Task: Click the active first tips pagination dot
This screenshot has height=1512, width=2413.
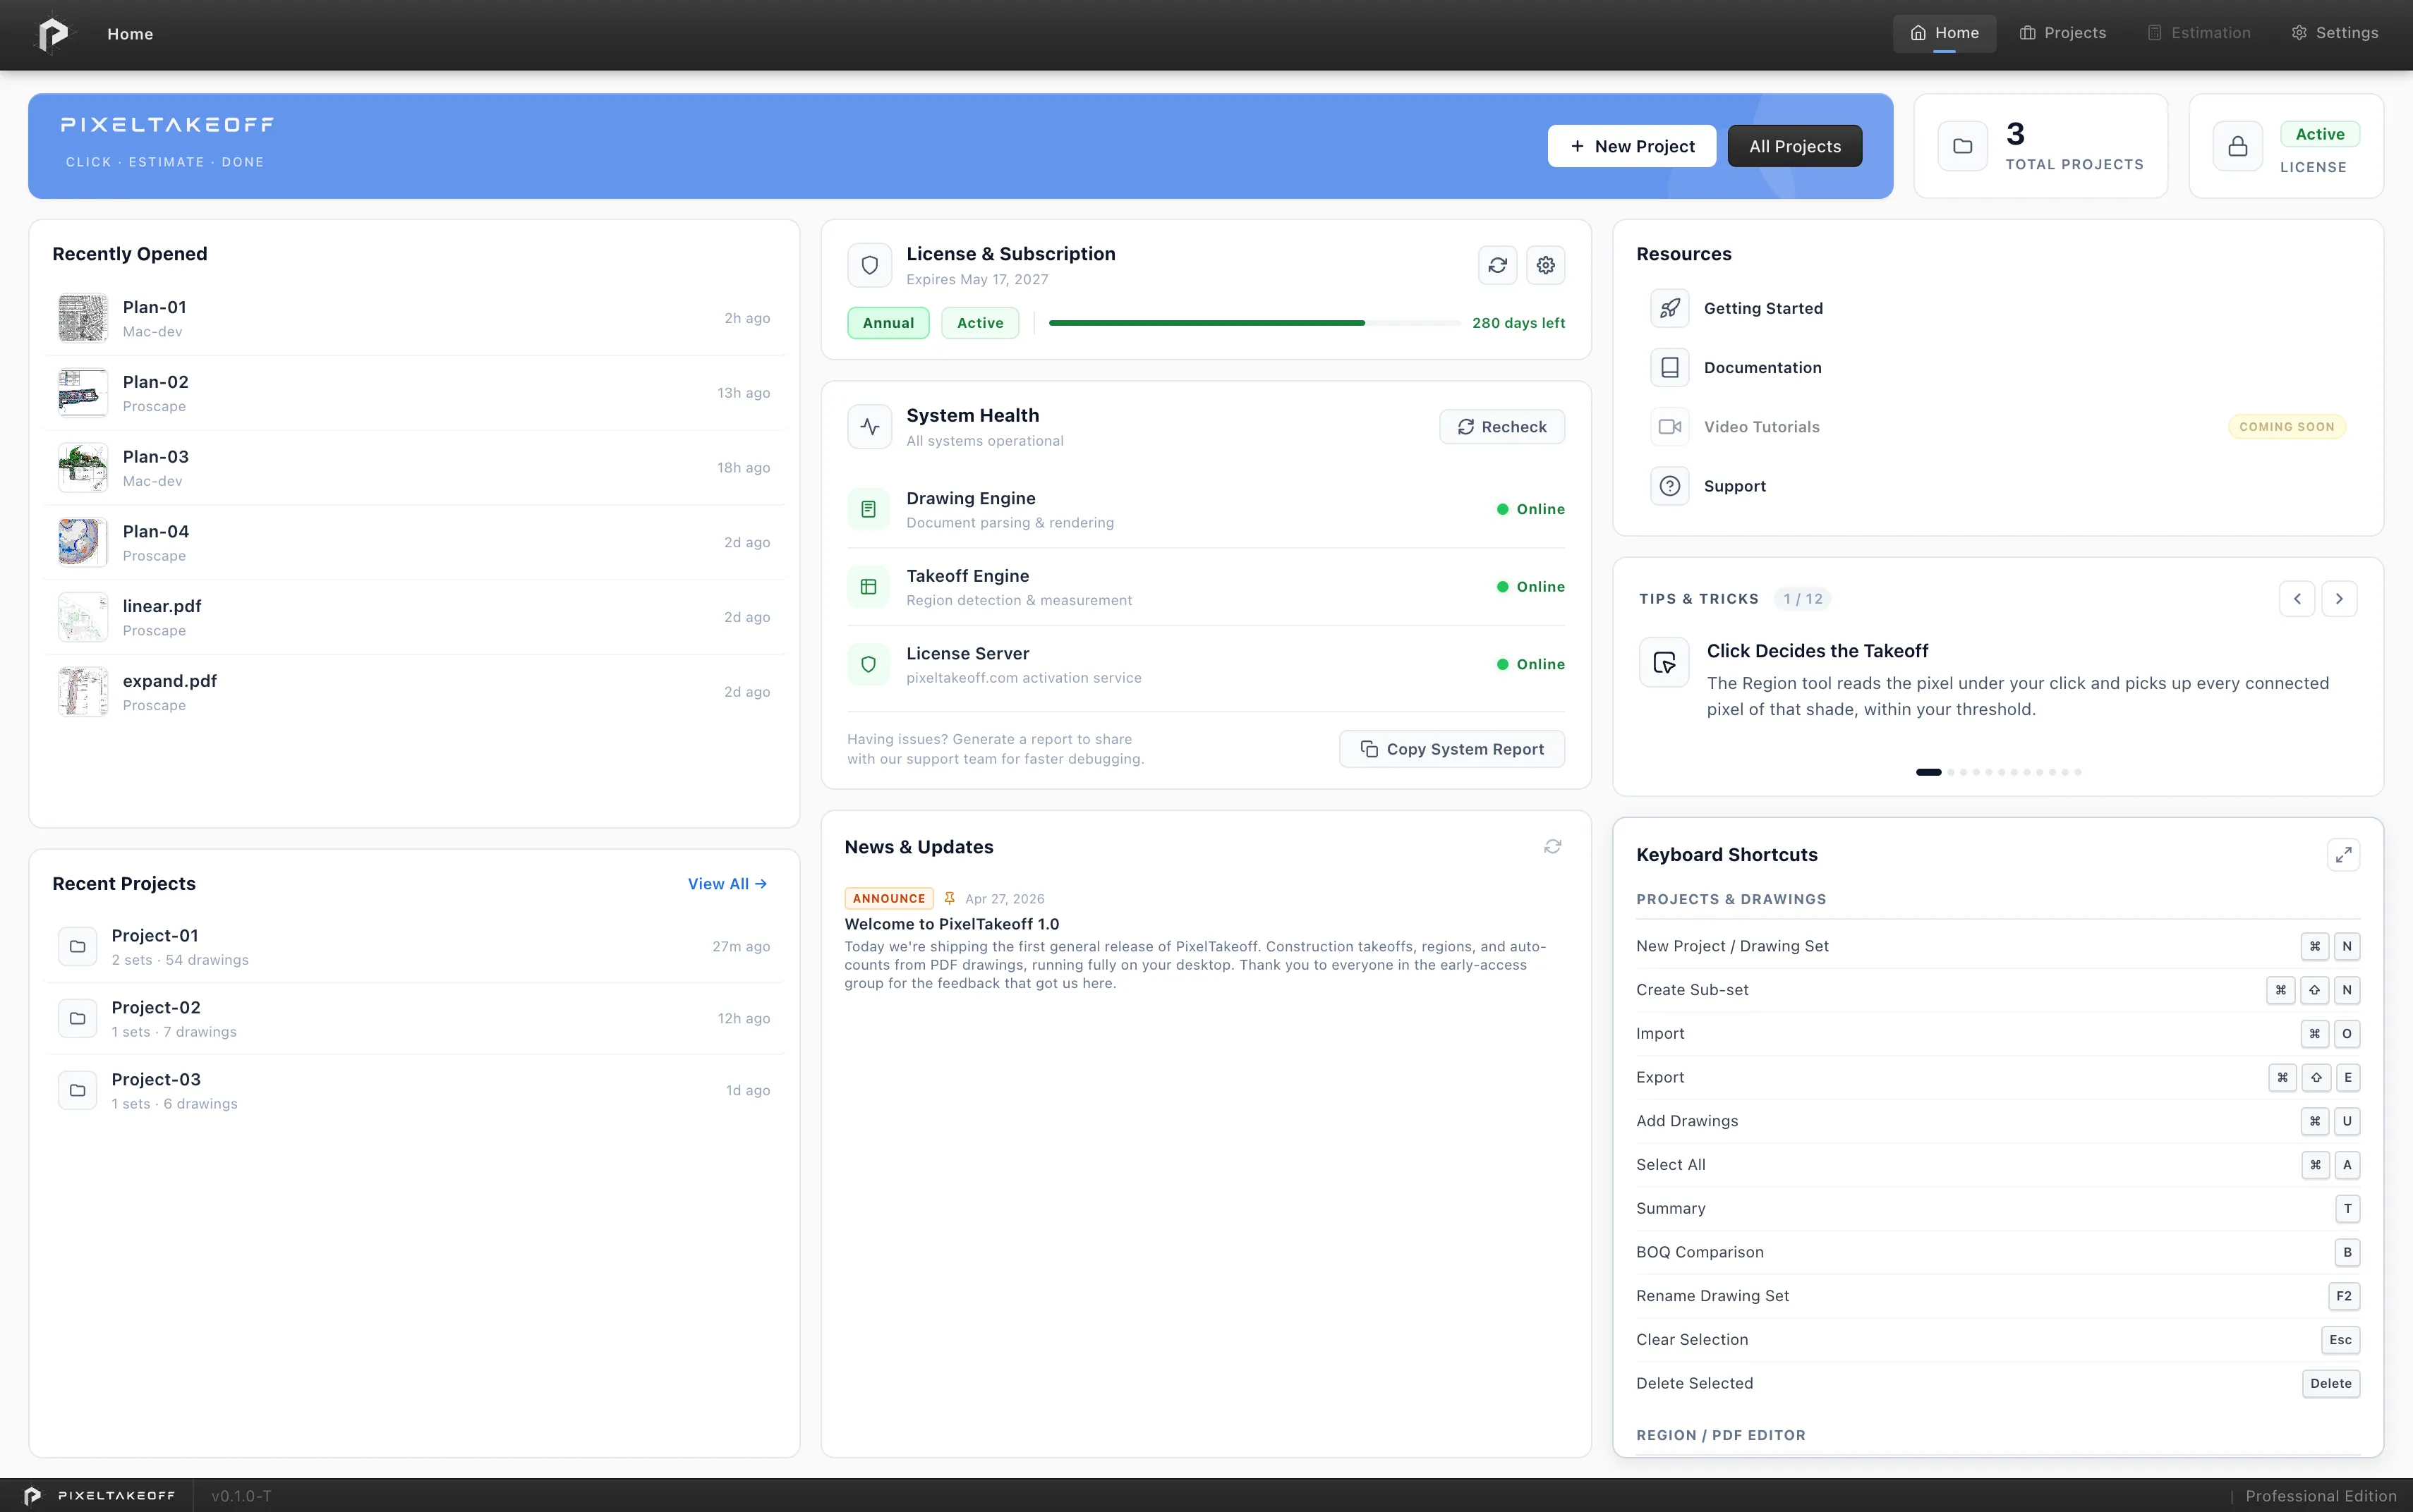Action: coord(1928,772)
